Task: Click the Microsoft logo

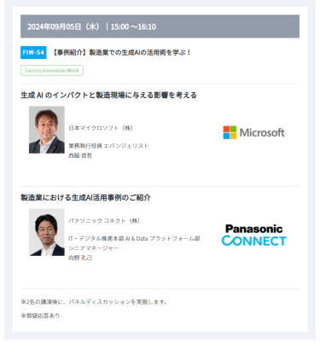Action: tap(253, 132)
